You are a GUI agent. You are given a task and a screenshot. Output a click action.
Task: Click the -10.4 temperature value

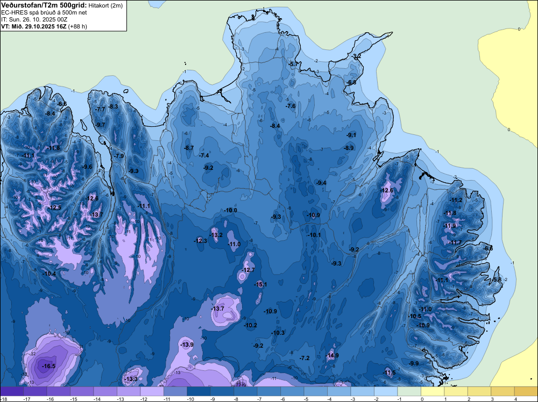(x=49, y=274)
